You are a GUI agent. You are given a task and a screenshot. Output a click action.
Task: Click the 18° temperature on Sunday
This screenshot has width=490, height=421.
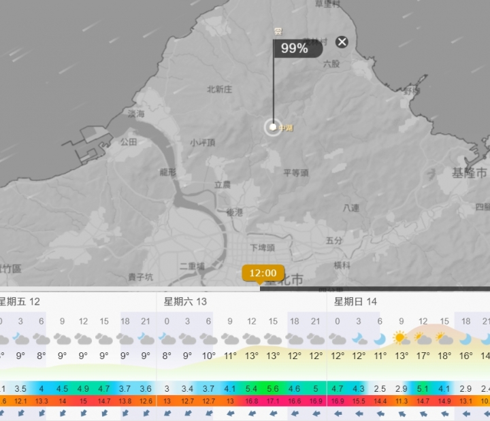tap(444, 356)
